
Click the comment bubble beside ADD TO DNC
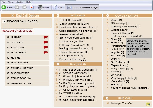click(46, 47)
